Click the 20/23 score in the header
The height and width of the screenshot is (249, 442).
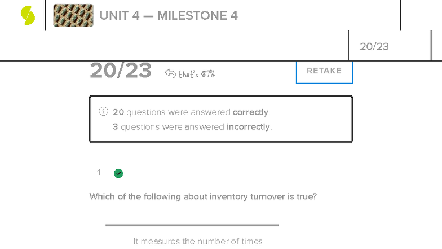[x=374, y=46]
